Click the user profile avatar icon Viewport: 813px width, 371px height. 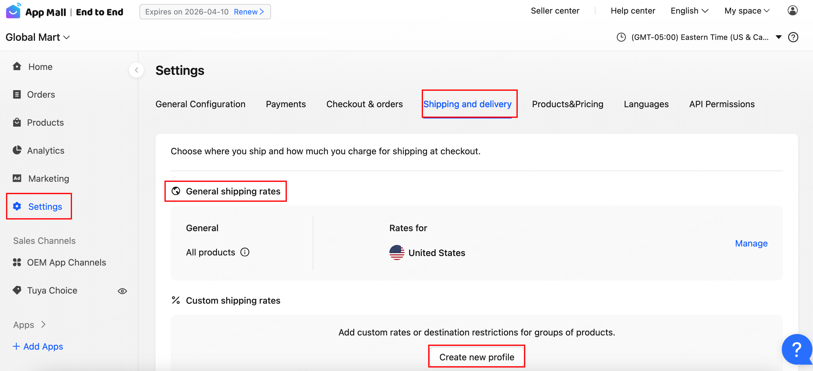click(x=792, y=11)
